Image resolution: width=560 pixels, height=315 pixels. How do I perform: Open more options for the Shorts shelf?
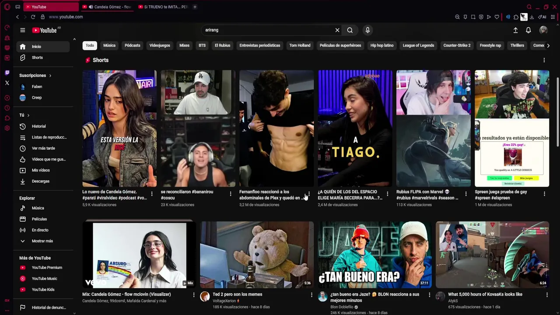544,60
